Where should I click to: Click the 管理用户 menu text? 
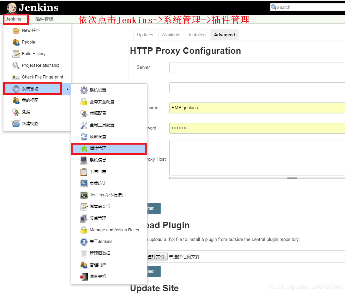coord(98,265)
